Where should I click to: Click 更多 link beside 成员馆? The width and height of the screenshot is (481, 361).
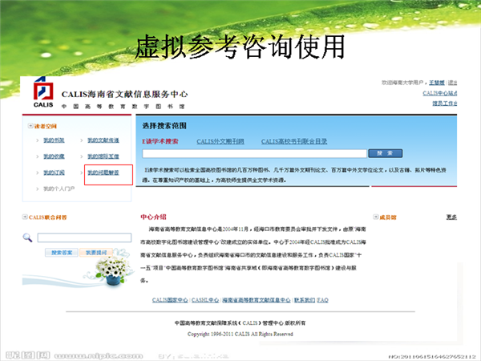(x=451, y=217)
